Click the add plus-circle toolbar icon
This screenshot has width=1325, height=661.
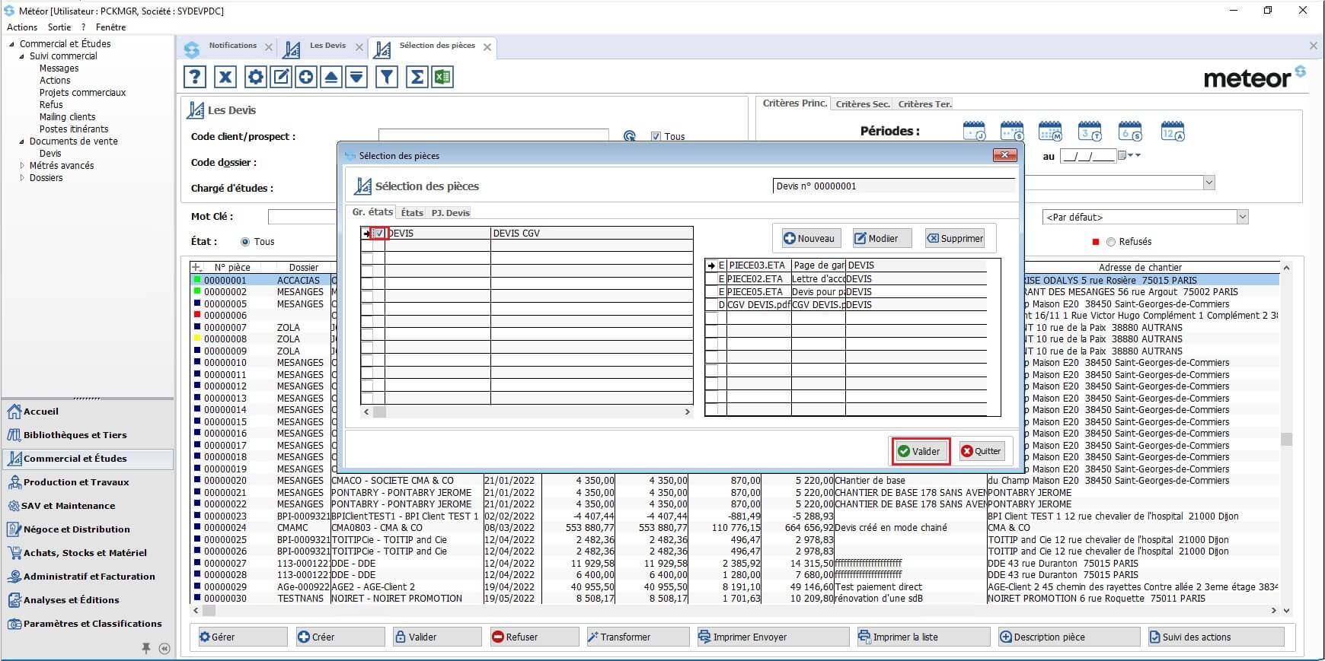click(306, 77)
